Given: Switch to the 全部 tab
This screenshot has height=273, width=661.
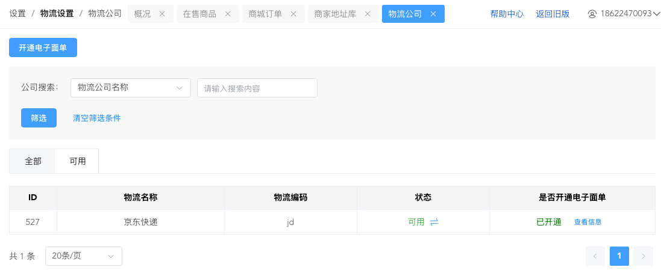Looking at the screenshot, I should [33, 161].
